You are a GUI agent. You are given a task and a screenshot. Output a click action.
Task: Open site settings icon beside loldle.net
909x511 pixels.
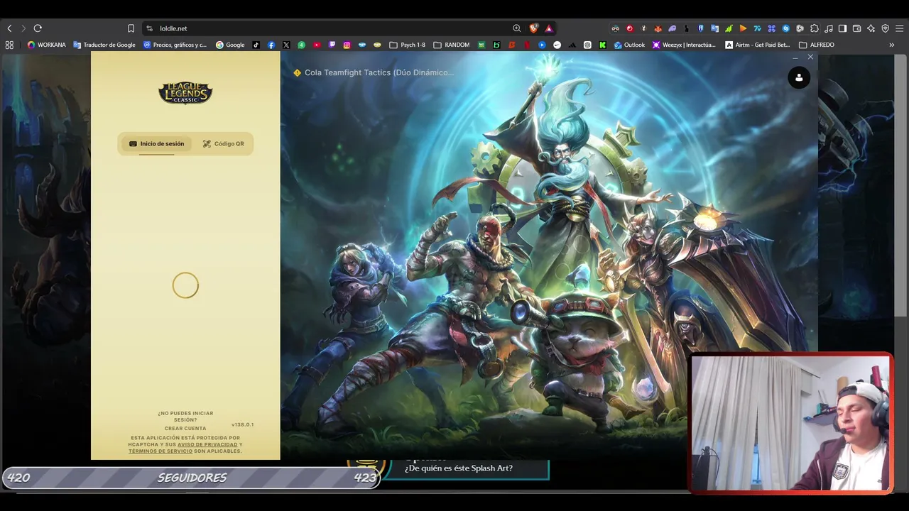click(x=149, y=28)
